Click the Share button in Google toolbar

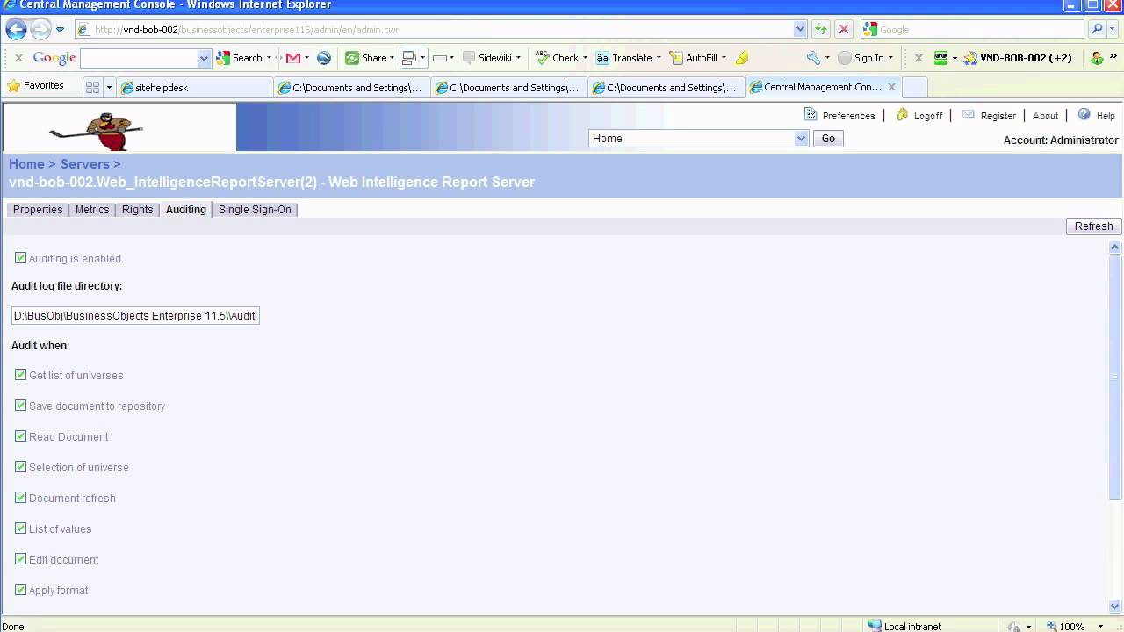369,58
